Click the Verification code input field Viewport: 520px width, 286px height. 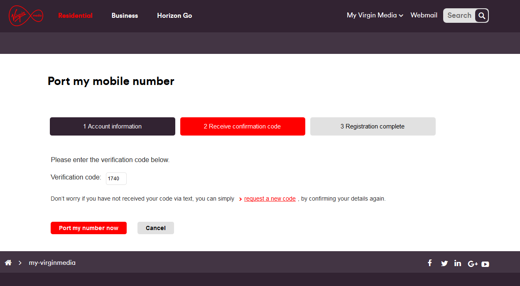[x=116, y=179]
